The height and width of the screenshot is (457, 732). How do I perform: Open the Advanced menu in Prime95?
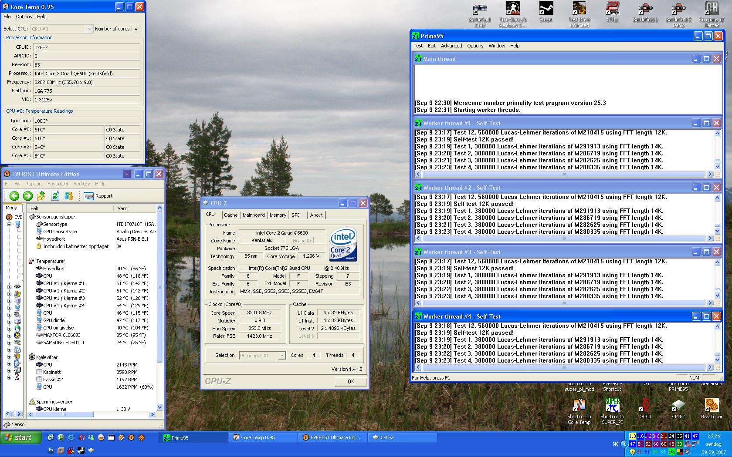[x=451, y=46]
